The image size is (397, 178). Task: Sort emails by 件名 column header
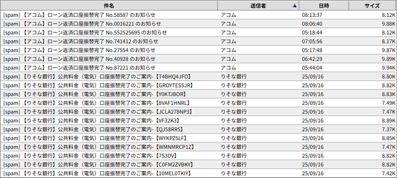click(109, 5)
